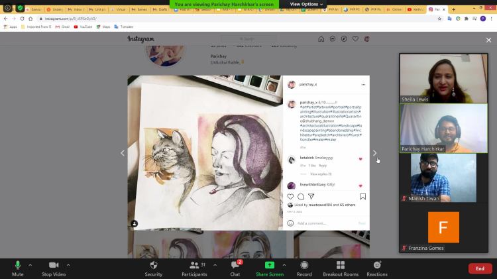Save post with bookmark icon

362,197
